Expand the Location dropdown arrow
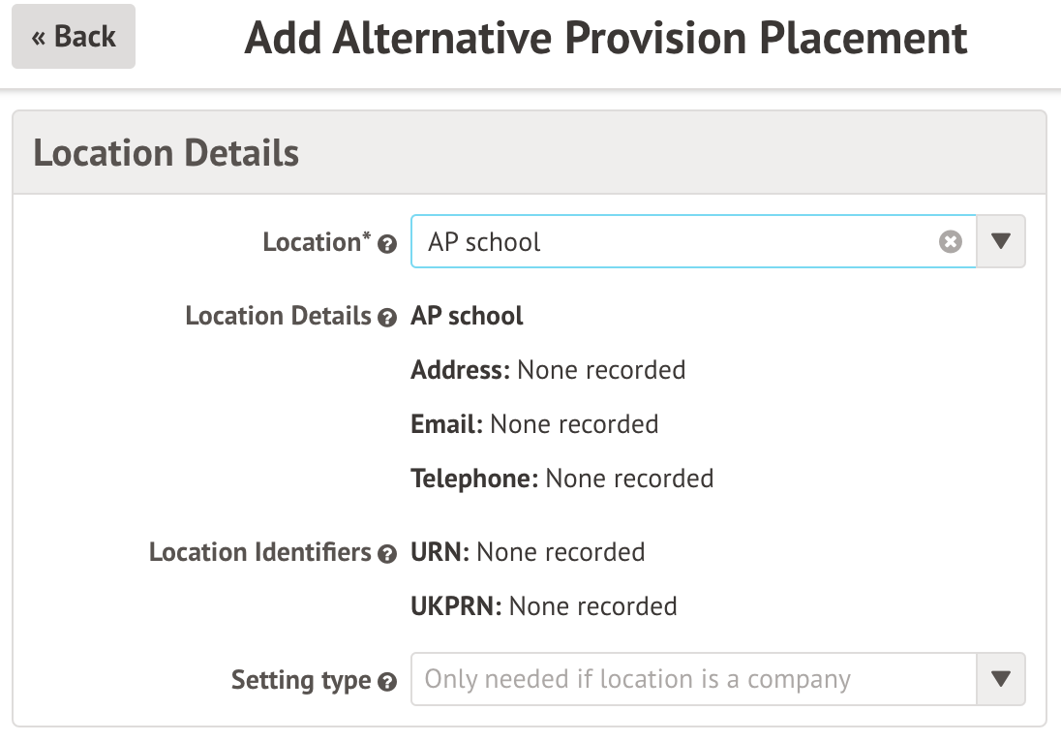 [x=1001, y=241]
